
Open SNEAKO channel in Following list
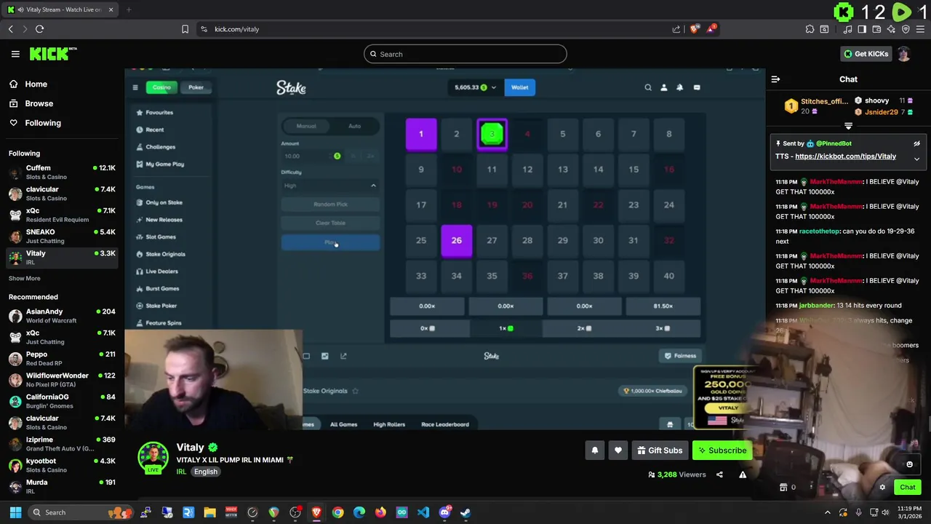(62, 236)
